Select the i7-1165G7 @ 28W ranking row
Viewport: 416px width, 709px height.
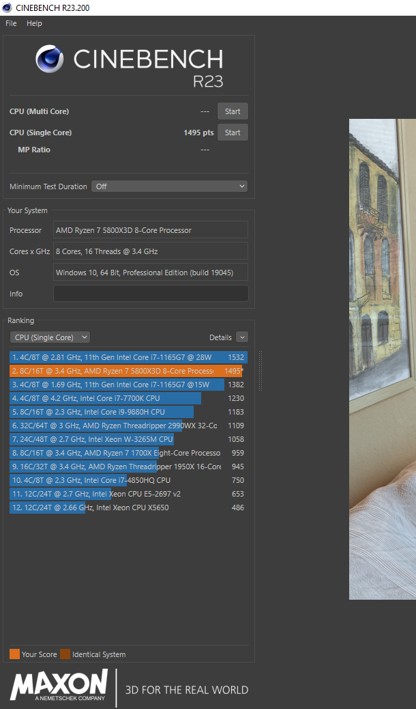(128, 357)
